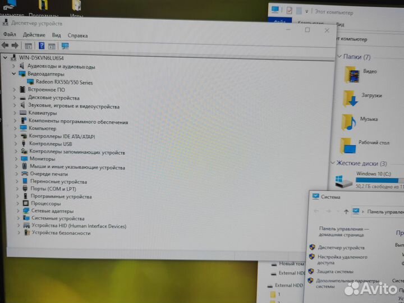Click the blue question-mark Help toolbar icon
This screenshot has width=404, height=303.
click(x=42, y=46)
